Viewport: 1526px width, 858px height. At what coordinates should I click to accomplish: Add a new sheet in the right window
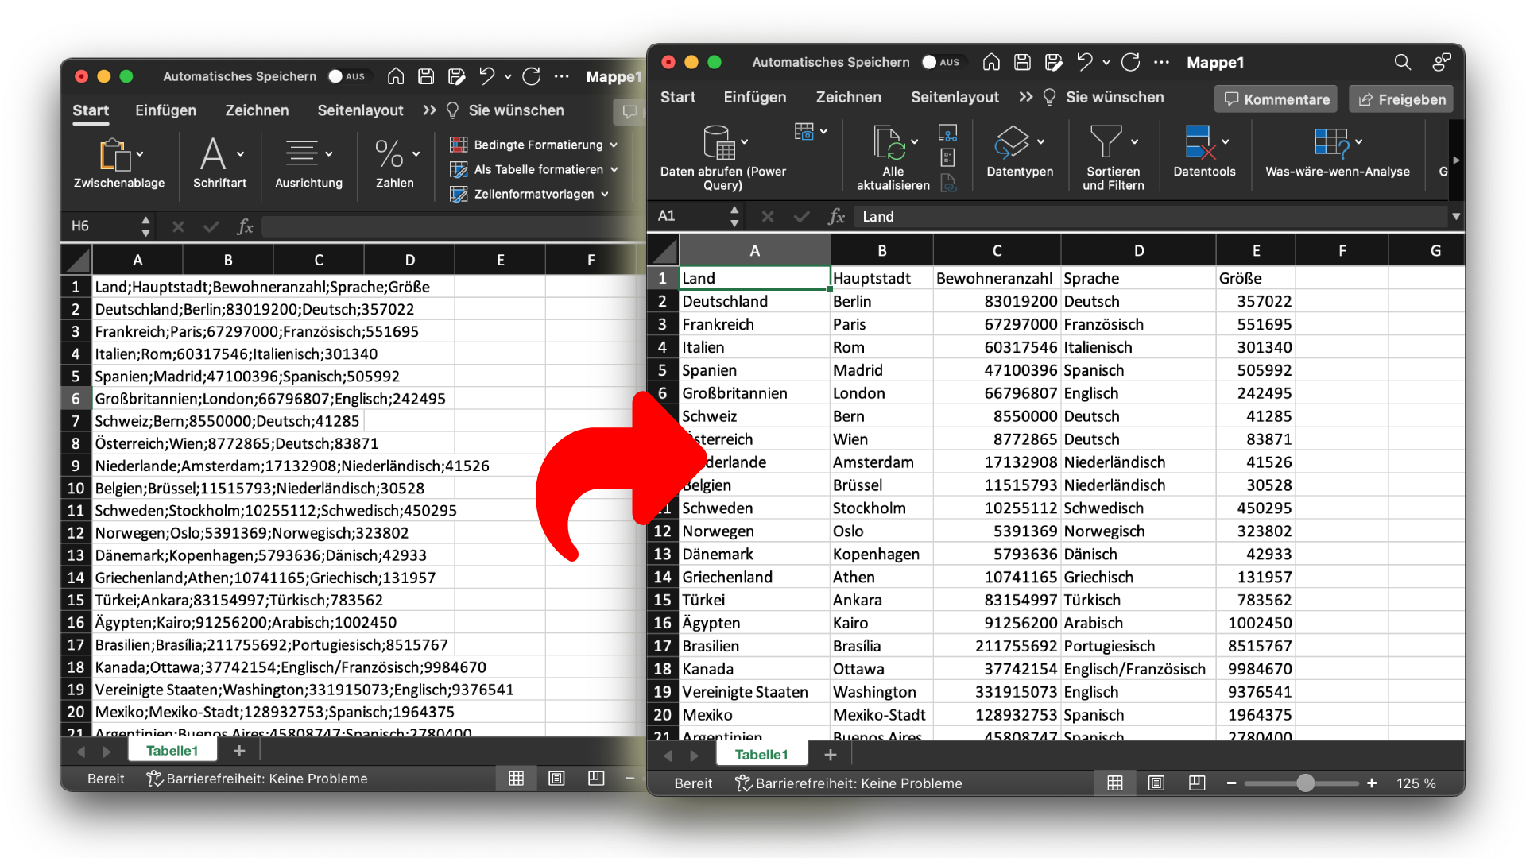point(831,755)
